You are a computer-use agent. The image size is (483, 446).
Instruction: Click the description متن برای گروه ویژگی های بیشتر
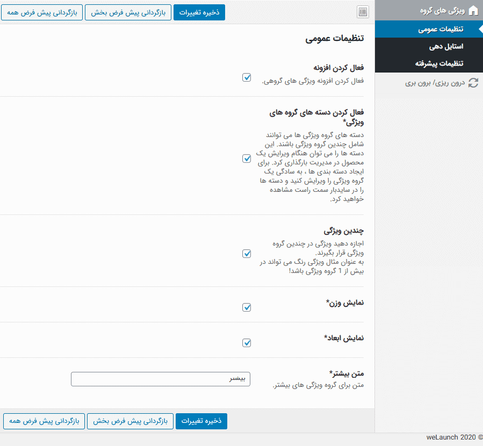pyautogui.click(x=318, y=385)
